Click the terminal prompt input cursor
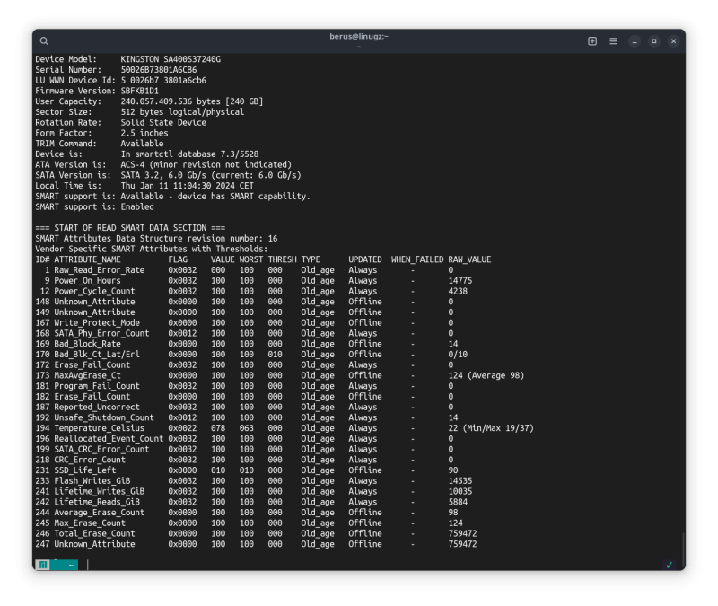 (x=87, y=565)
